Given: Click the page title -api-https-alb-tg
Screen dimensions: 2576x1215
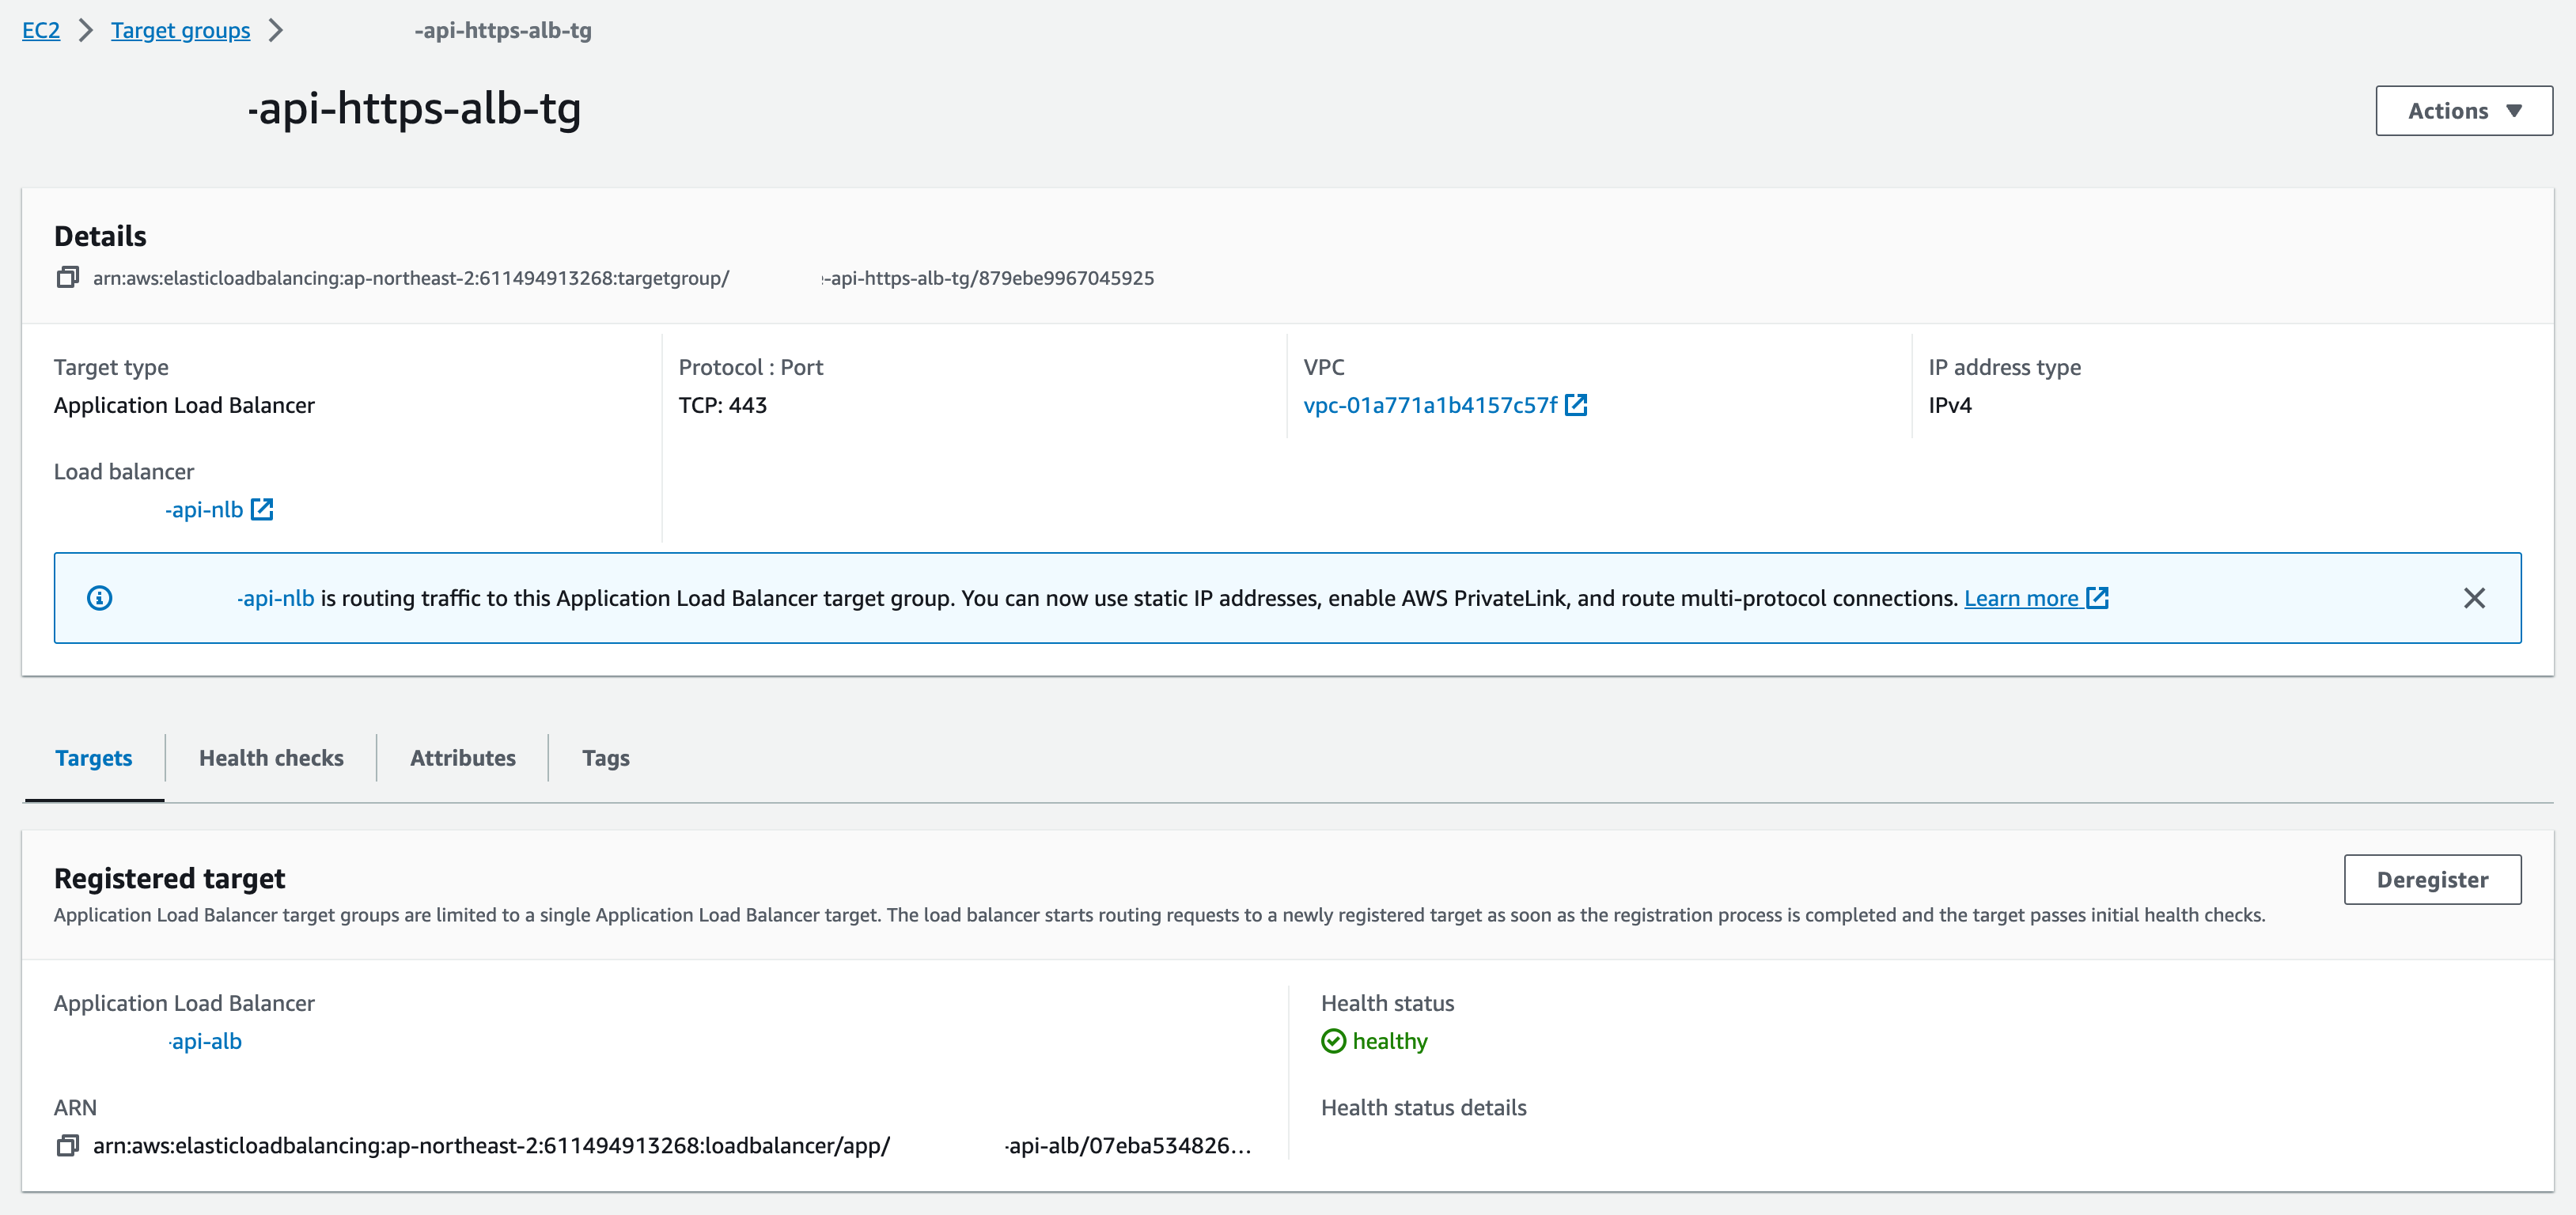Looking at the screenshot, I should click(x=414, y=108).
